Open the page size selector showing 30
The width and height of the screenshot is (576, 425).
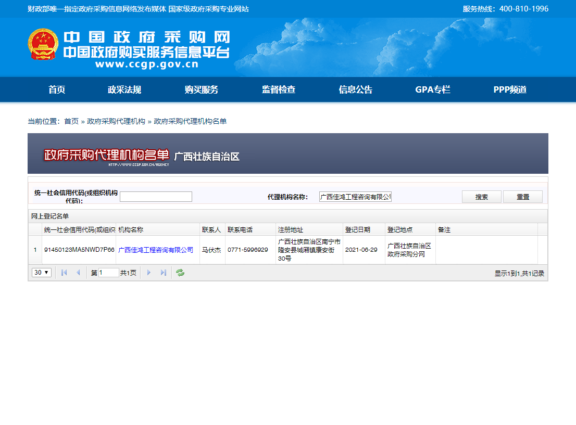(x=41, y=272)
